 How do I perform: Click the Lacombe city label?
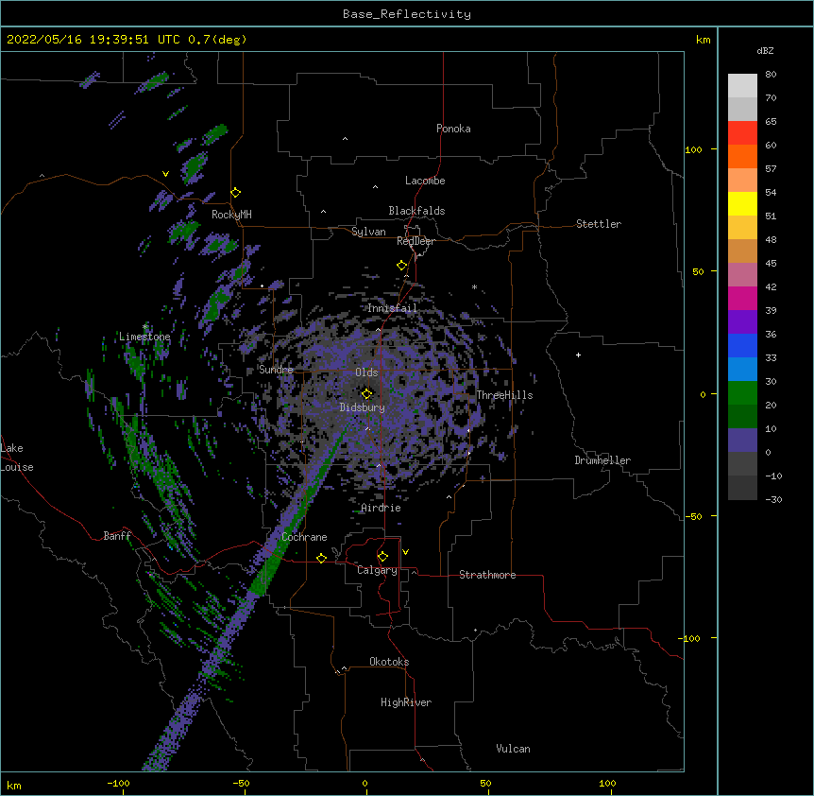(x=425, y=181)
